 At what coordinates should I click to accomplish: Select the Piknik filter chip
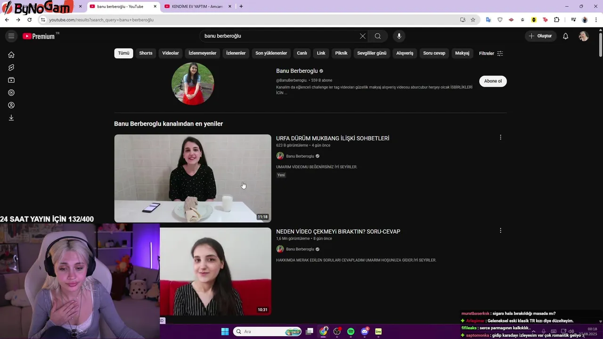341,53
